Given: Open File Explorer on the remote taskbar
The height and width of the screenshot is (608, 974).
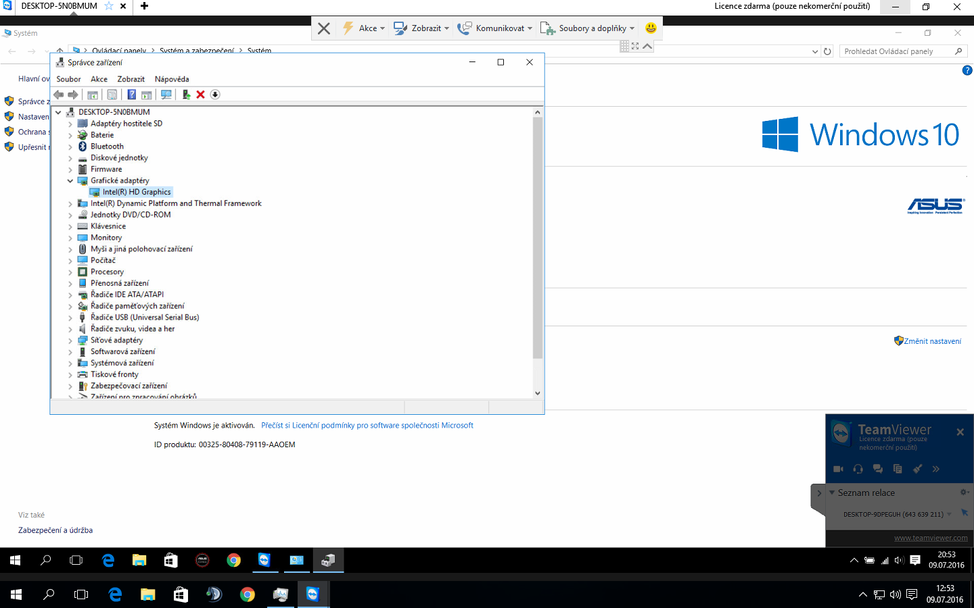Looking at the screenshot, I should point(139,560).
